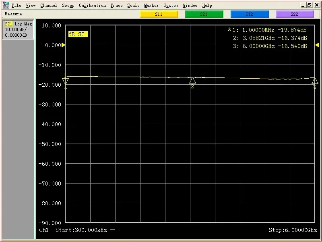The width and height of the screenshot is (322, 242).
Task: Open the Scale menu
Action: [133, 5]
